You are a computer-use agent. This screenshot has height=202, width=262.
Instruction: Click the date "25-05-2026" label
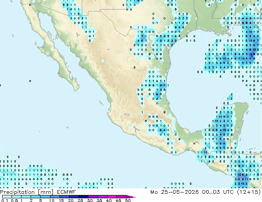pos(180,192)
